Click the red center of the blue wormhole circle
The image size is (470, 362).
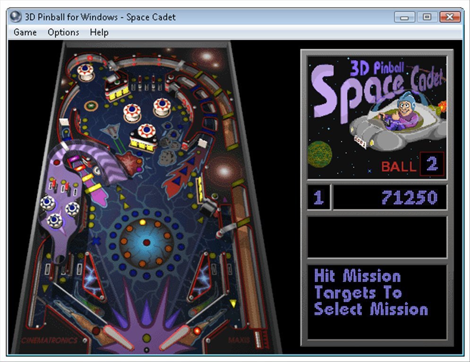pos(146,243)
